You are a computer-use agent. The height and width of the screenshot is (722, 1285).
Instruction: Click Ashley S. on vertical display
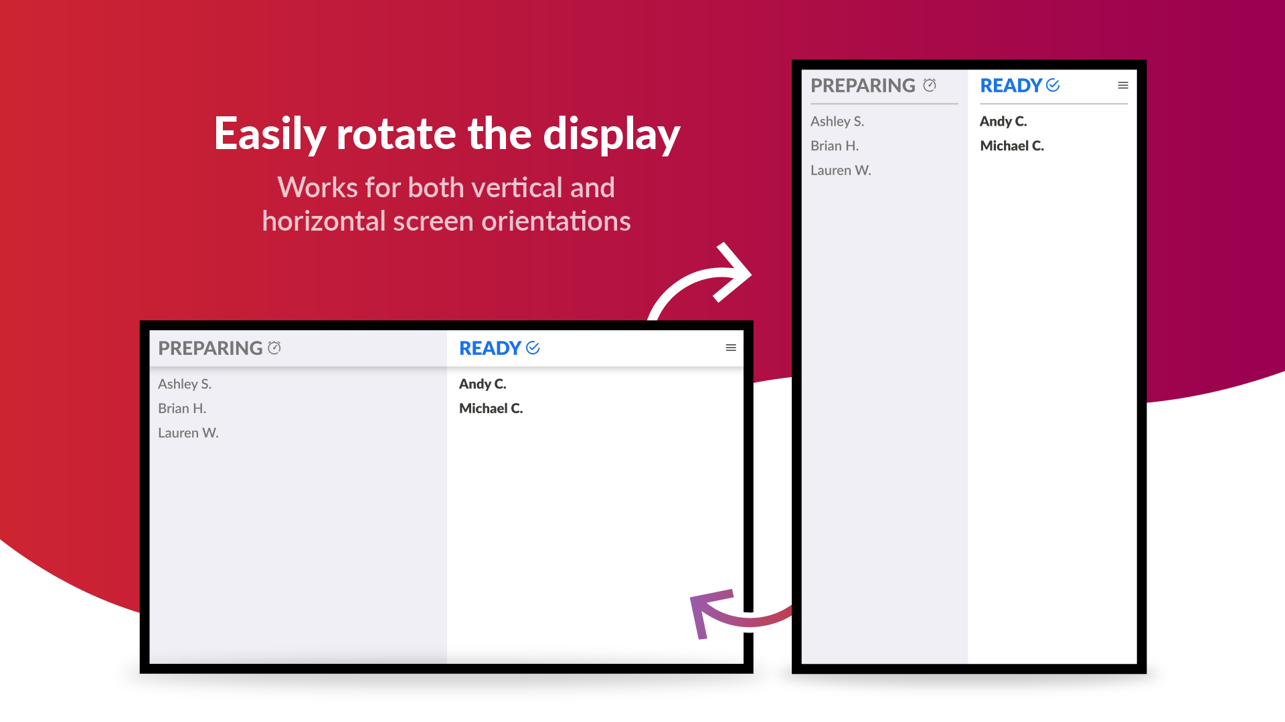click(x=837, y=121)
